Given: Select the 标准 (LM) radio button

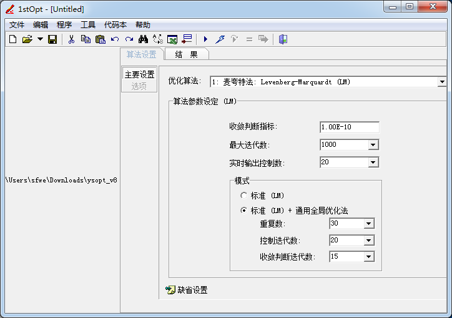Looking at the screenshot, I should [244, 196].
